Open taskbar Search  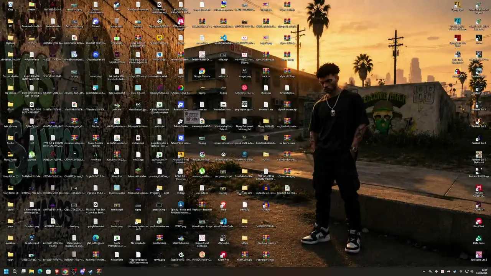tap(15, 271)
